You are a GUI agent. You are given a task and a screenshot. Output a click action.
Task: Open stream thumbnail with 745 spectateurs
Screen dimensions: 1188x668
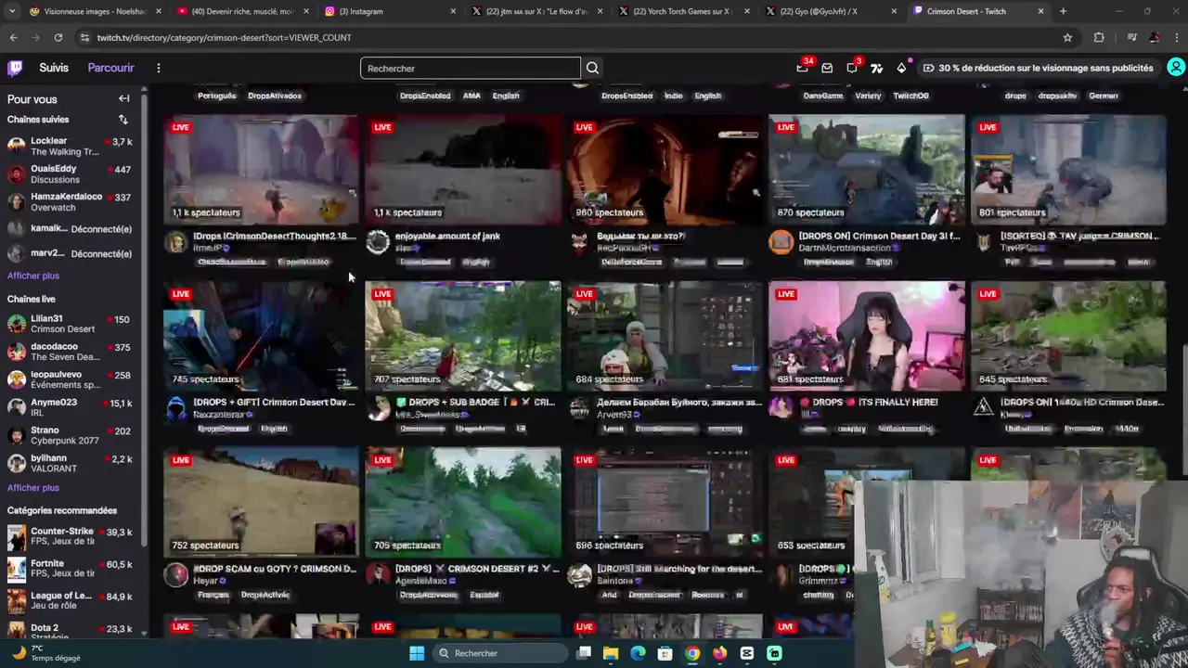pyautogui.click(x=261, y=336)
